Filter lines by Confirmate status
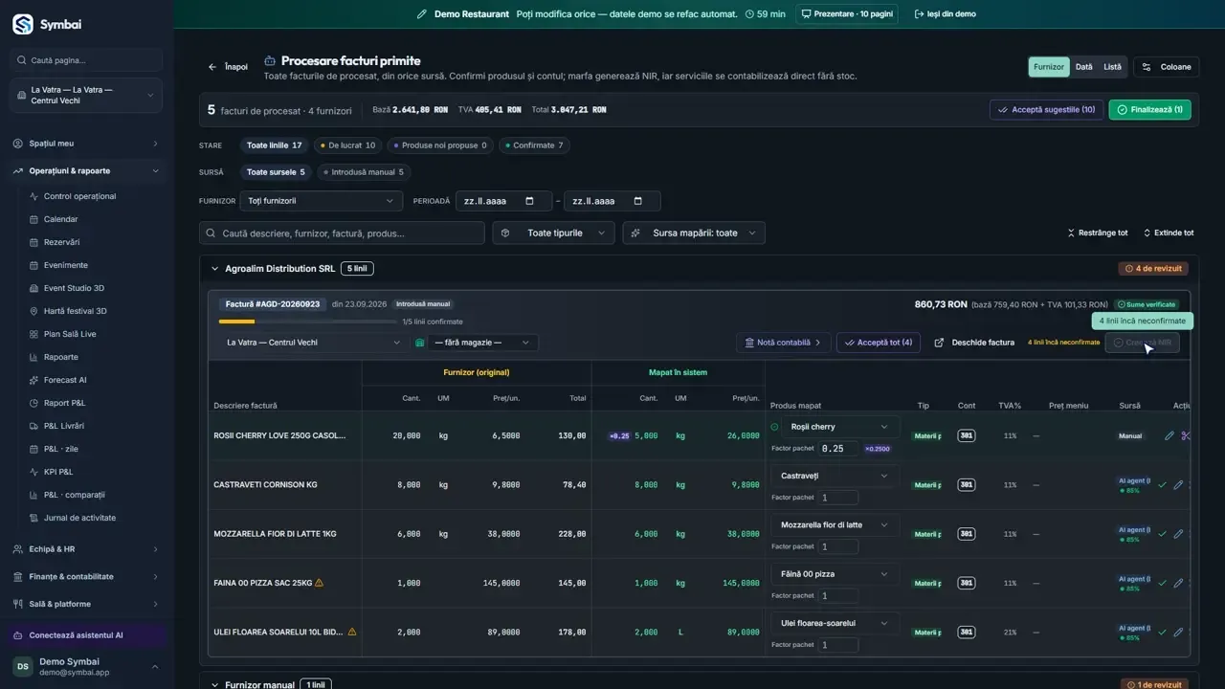 [535, 145]
